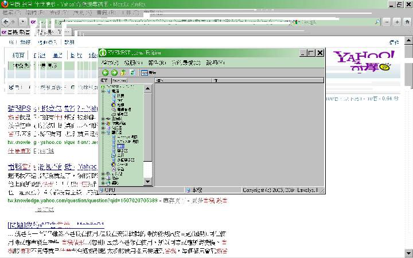Click the EVEREST title bar info icon
413x258 pixels.
click(x=103, y=53)
